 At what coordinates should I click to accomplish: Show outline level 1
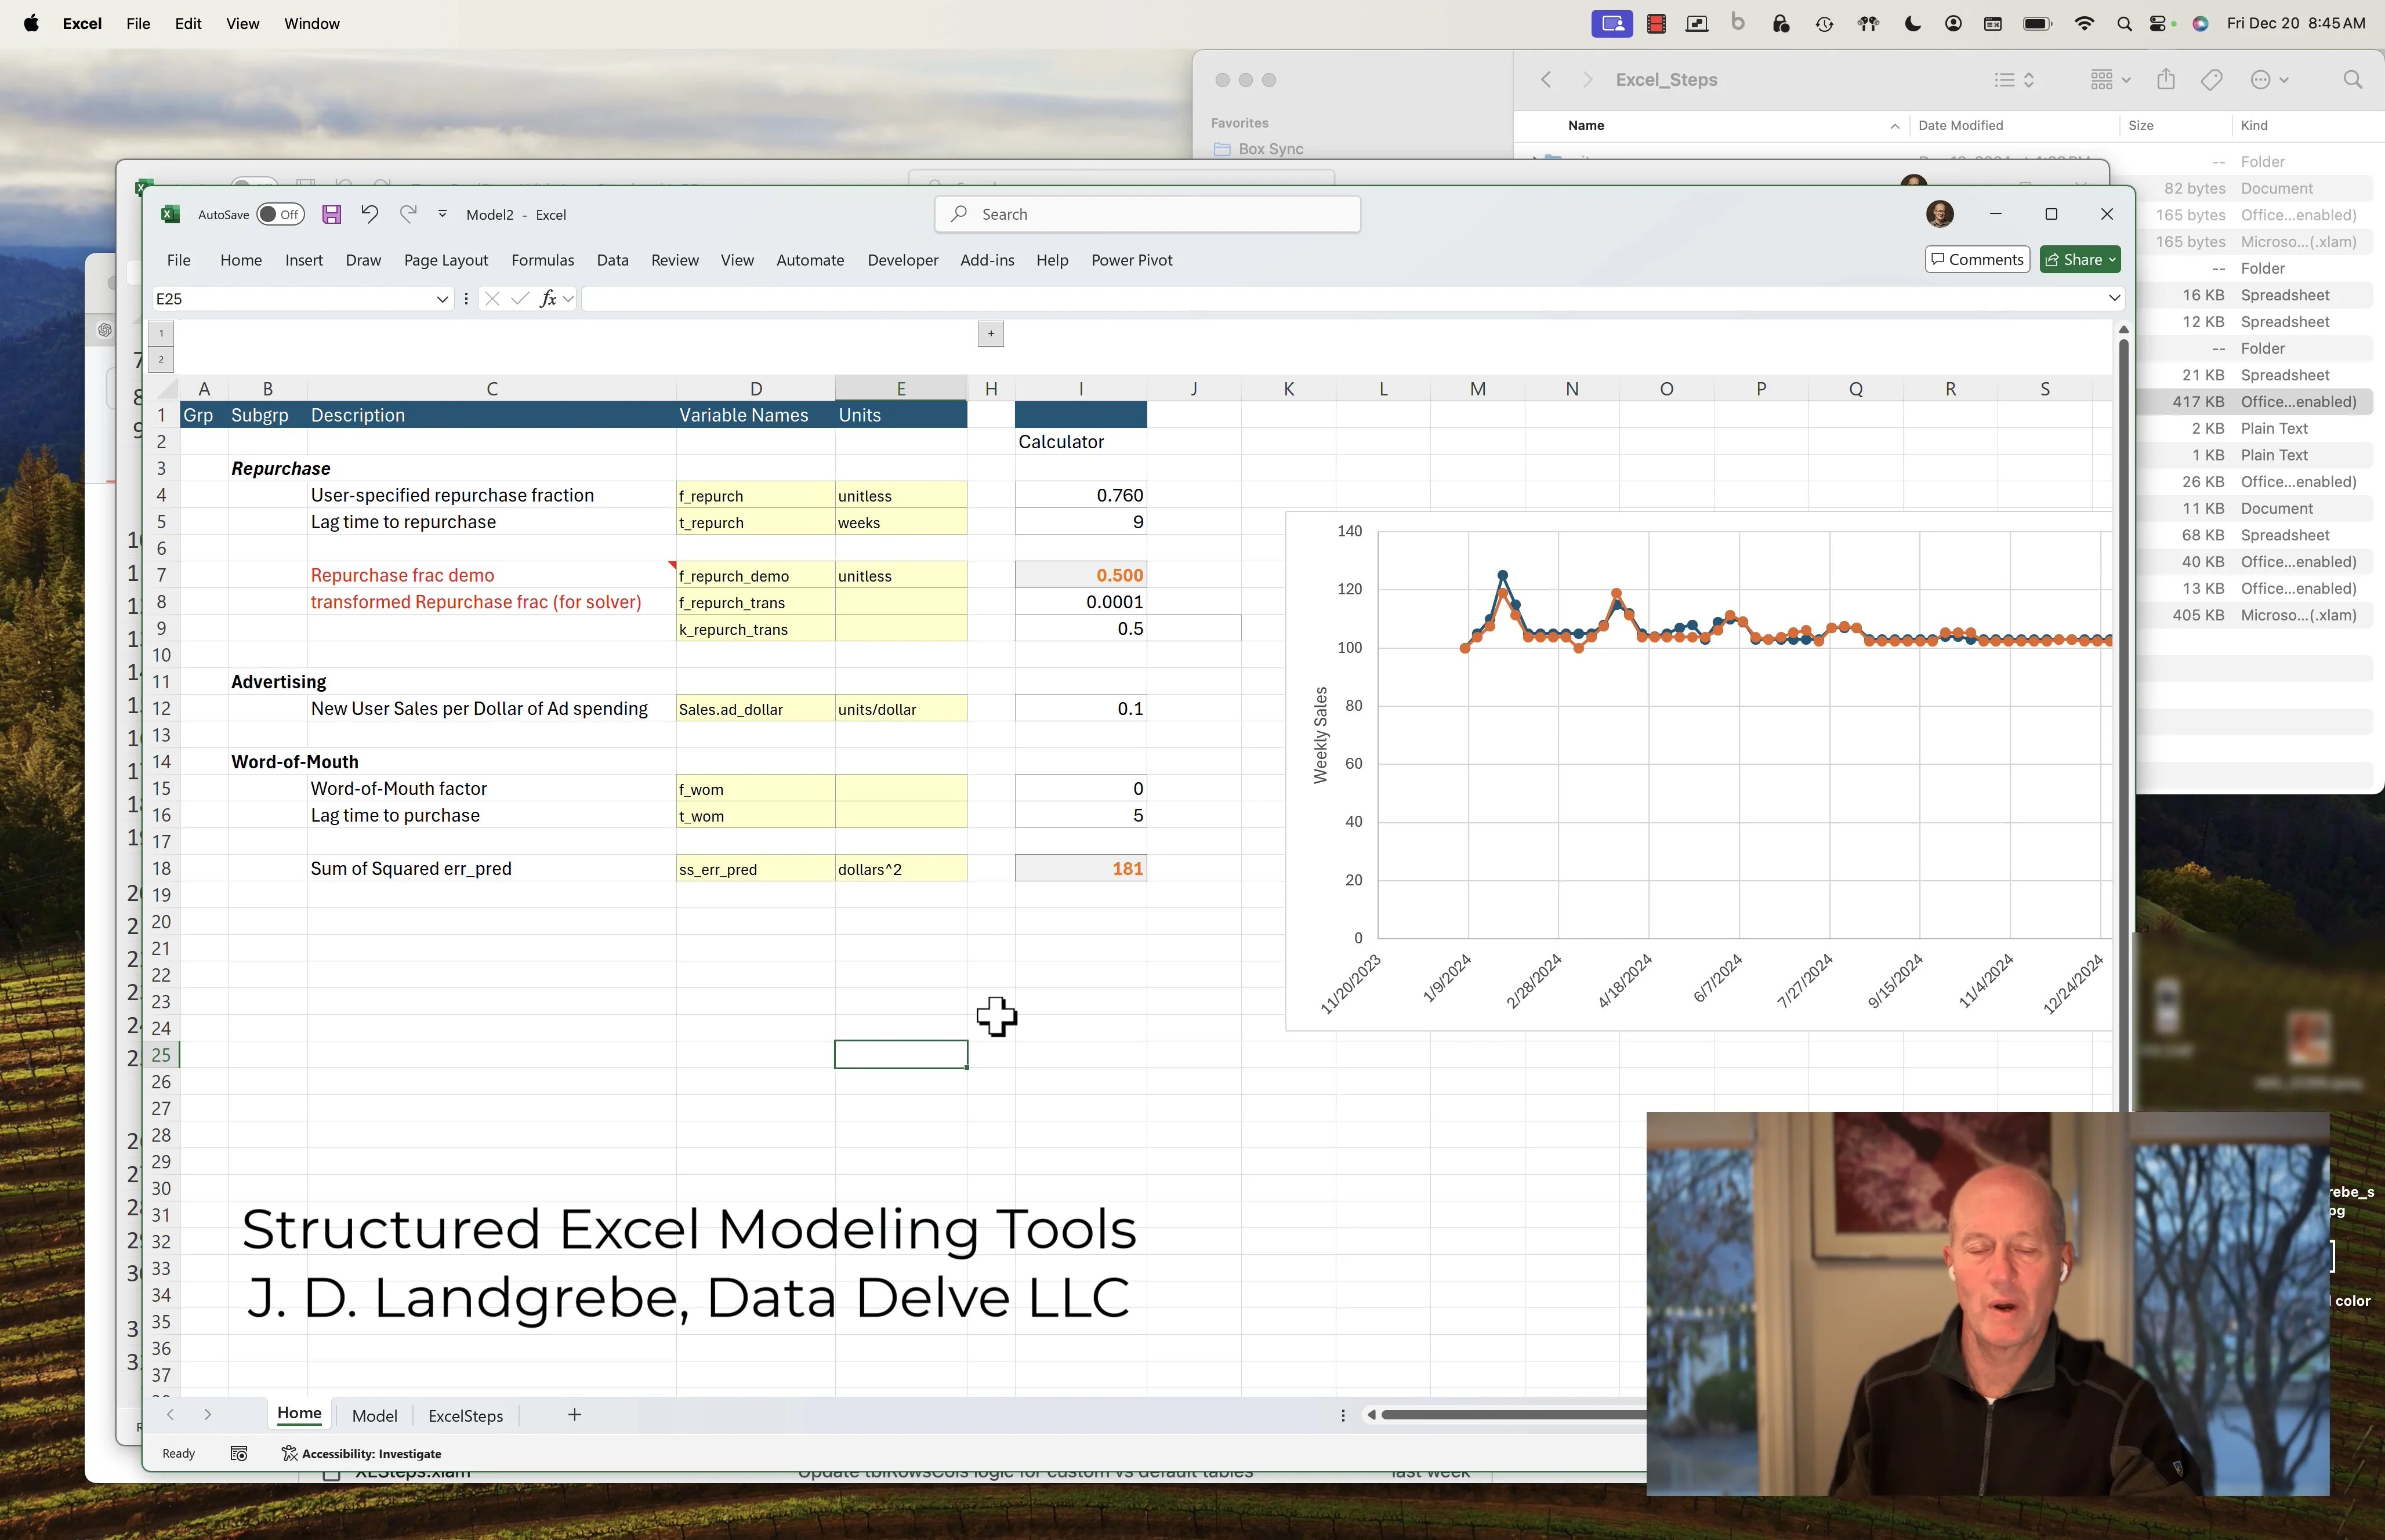[x=161, y=333]
